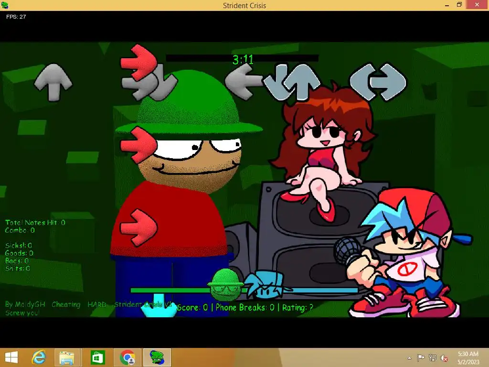Click the 'Rating: ?' text
Screen dimensions: 489x367
298,308
